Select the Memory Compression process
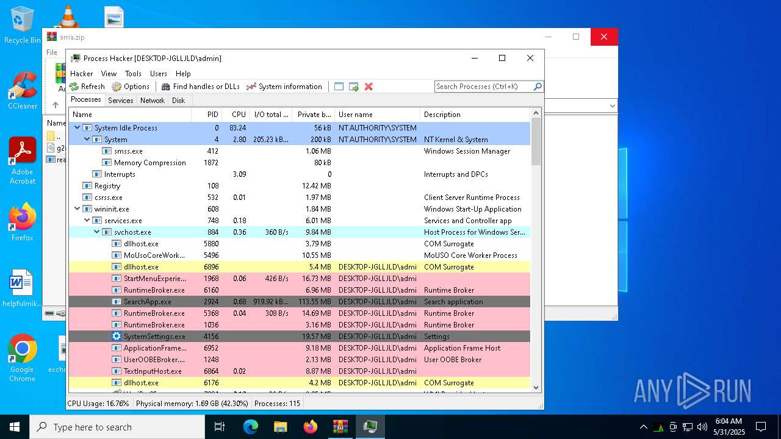The height and width of the screenshot is (439, 781). click(300, 163)
